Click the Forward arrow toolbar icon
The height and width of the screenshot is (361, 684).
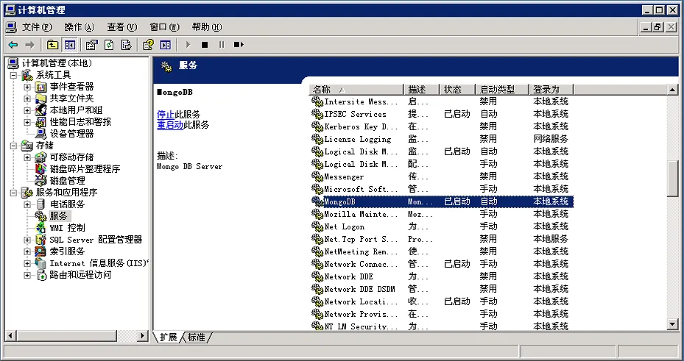(29, 44)
